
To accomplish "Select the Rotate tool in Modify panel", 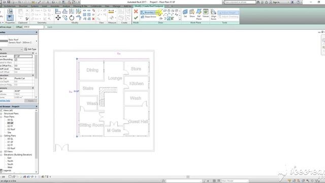I will [72, 18].
